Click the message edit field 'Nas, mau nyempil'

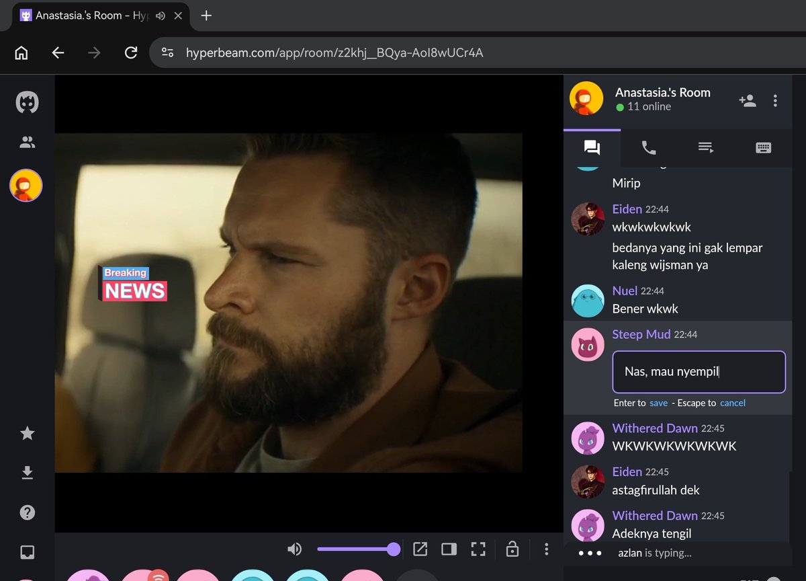tap(699, 372)
